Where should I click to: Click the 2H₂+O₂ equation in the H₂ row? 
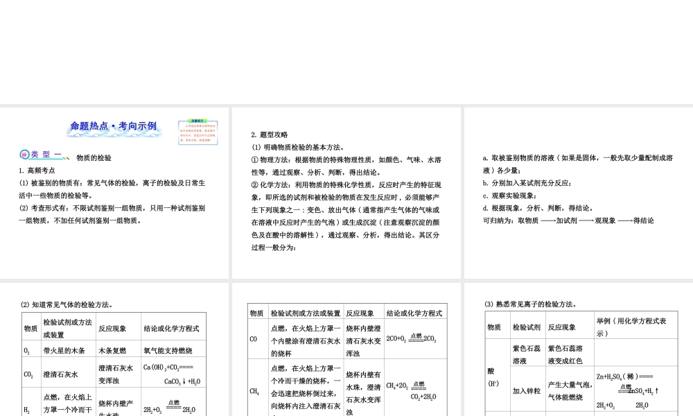[x=170, y=407]
